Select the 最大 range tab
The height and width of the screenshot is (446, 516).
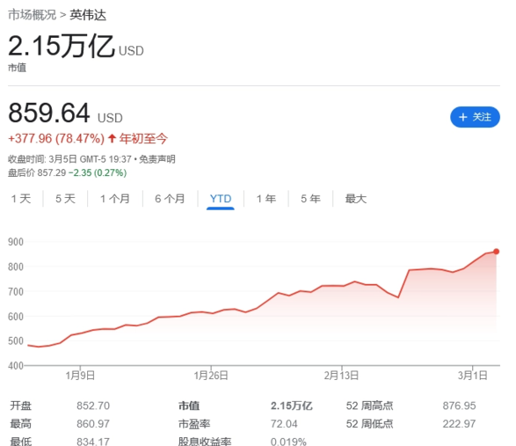coord(356,199)
